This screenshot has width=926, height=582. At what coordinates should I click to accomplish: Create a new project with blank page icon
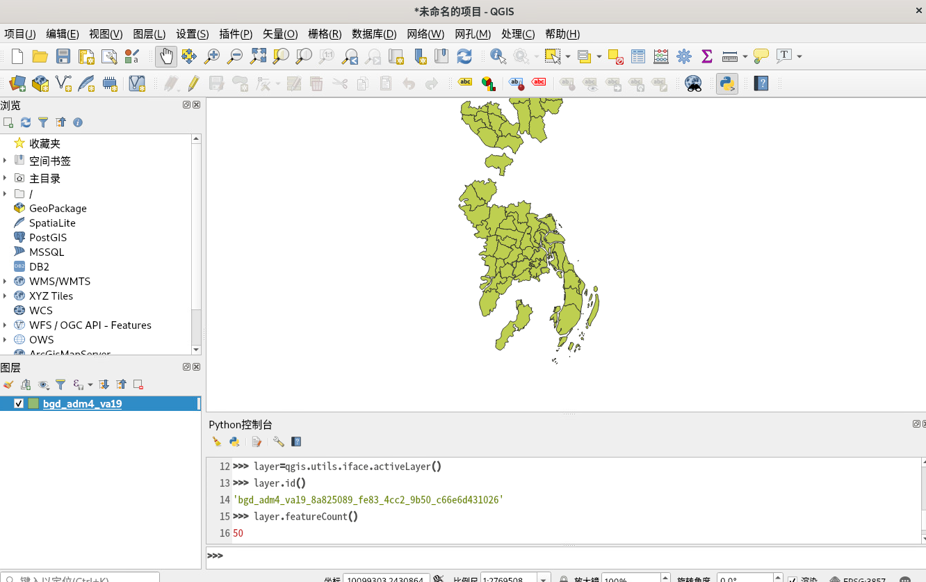click(17, 56)
